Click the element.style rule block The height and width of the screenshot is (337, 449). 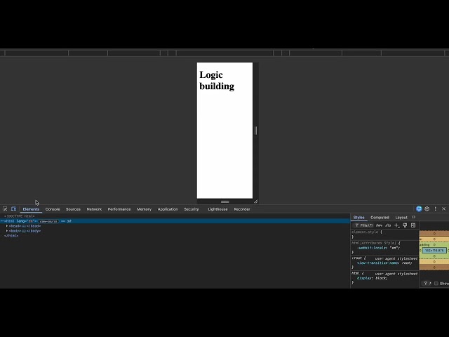(x=384, y=234)
